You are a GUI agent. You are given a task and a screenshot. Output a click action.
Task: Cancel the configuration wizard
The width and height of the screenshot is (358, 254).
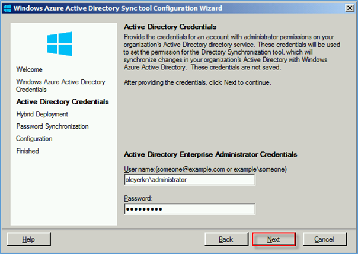[324, 239]
